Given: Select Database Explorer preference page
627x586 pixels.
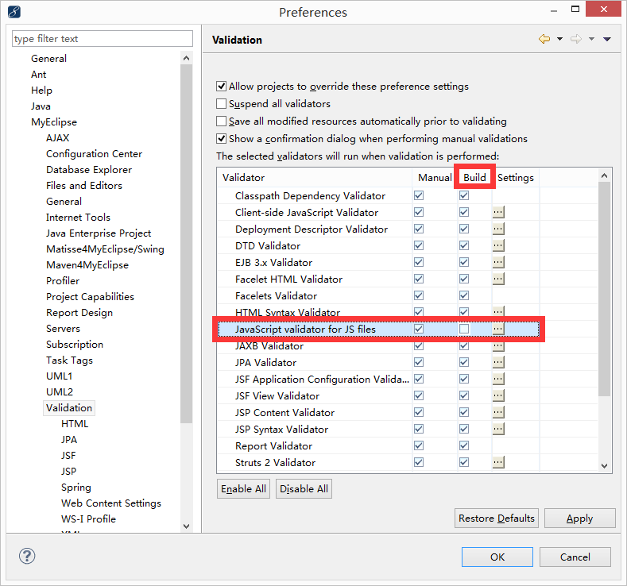Looking at the screenshot, I should pos(89,170).
